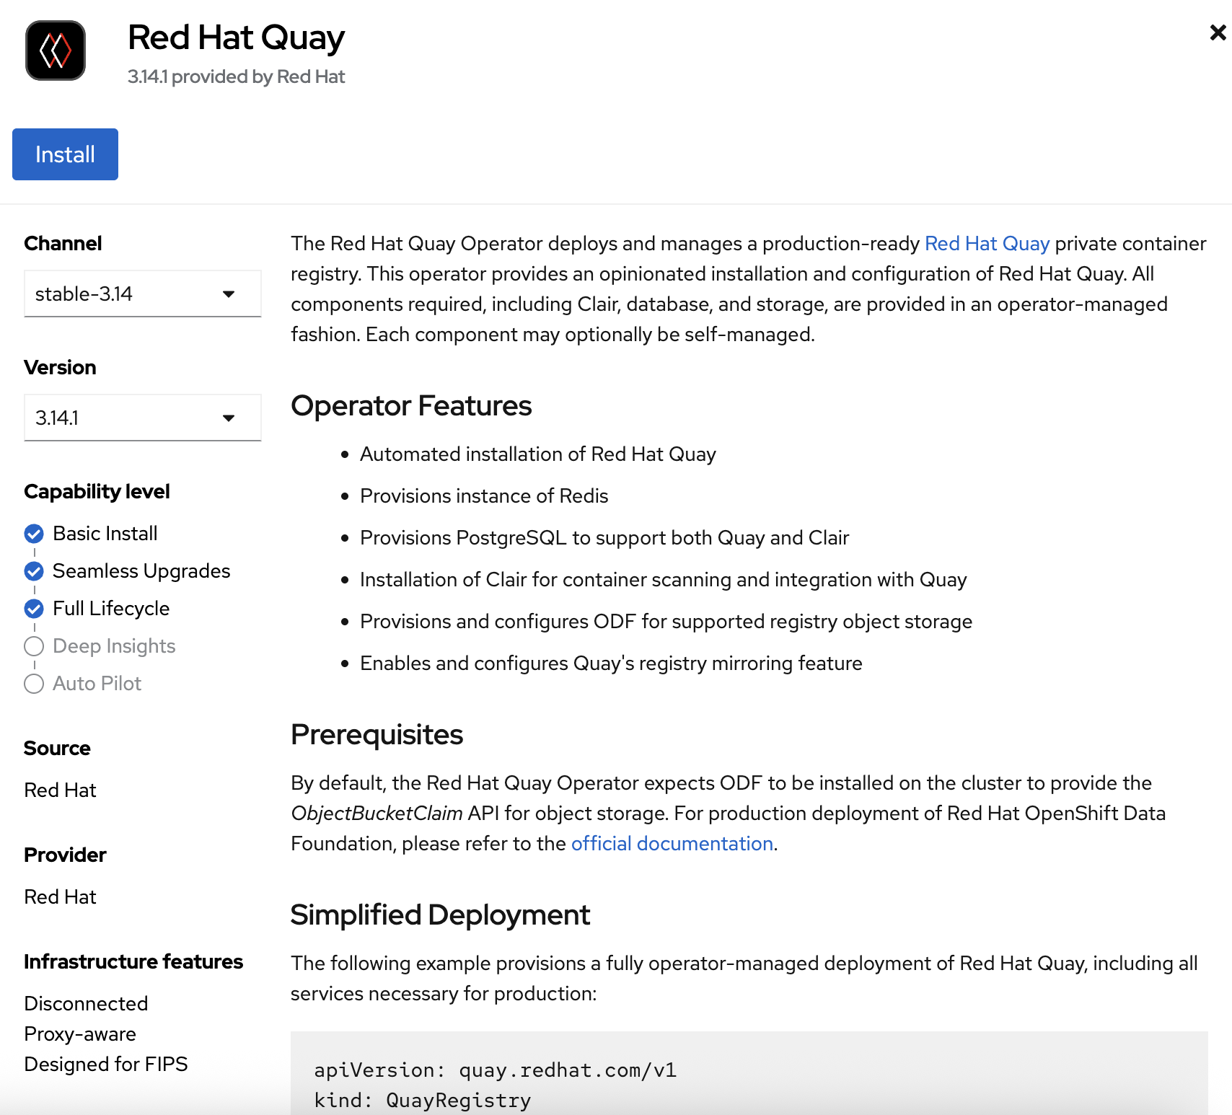Click the Install button
The width and height of the screenshot is (1232, 1115).
pyautogui.click(x=65, y=154)
